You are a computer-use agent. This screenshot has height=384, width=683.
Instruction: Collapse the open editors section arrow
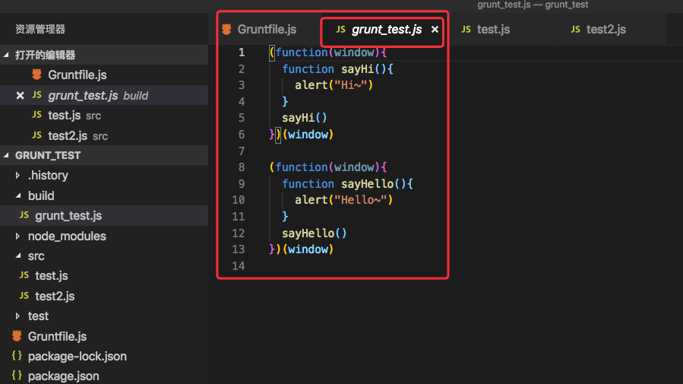pos(7,55)
